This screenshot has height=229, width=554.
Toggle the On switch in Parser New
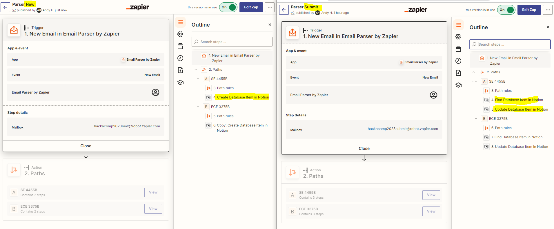228,7
